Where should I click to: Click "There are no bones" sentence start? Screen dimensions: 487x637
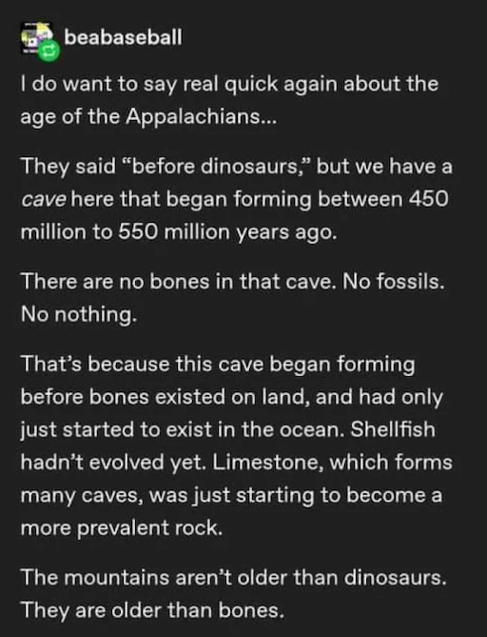point(115,281)
